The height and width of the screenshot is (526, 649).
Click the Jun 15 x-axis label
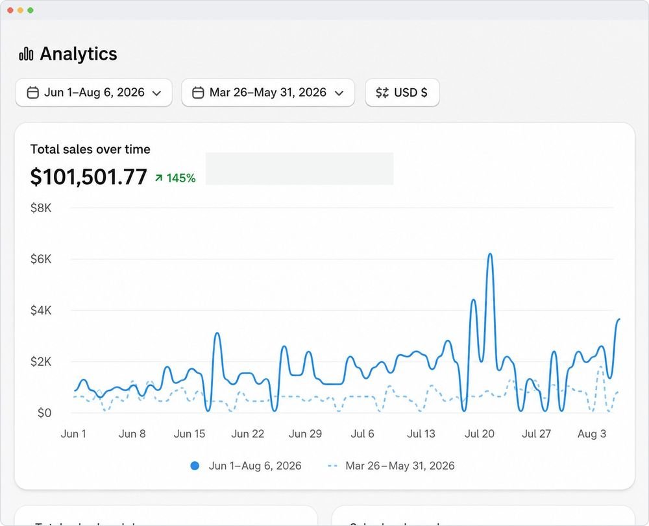pos(190,434)
